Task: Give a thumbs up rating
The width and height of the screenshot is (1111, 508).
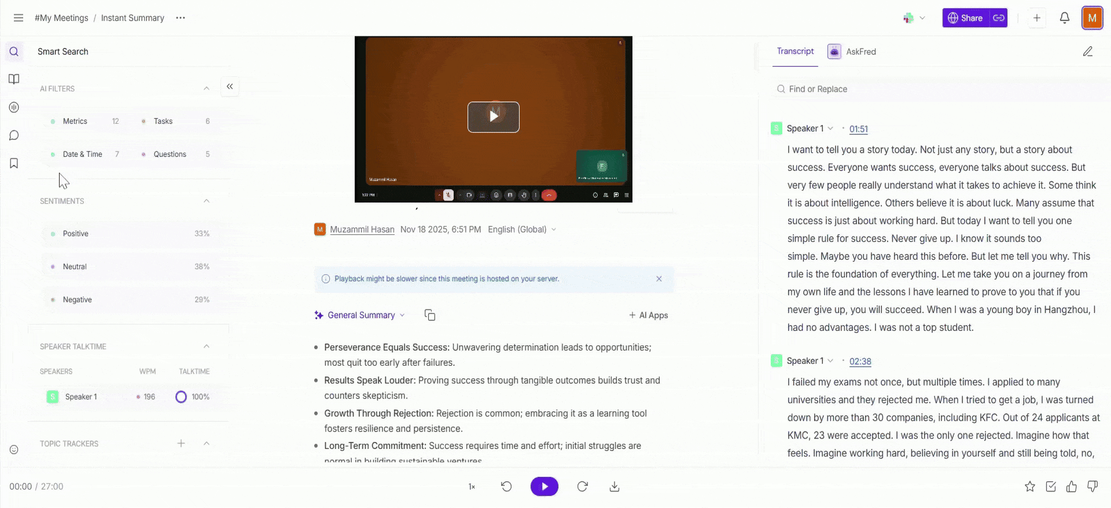Action: point(1072,487)
